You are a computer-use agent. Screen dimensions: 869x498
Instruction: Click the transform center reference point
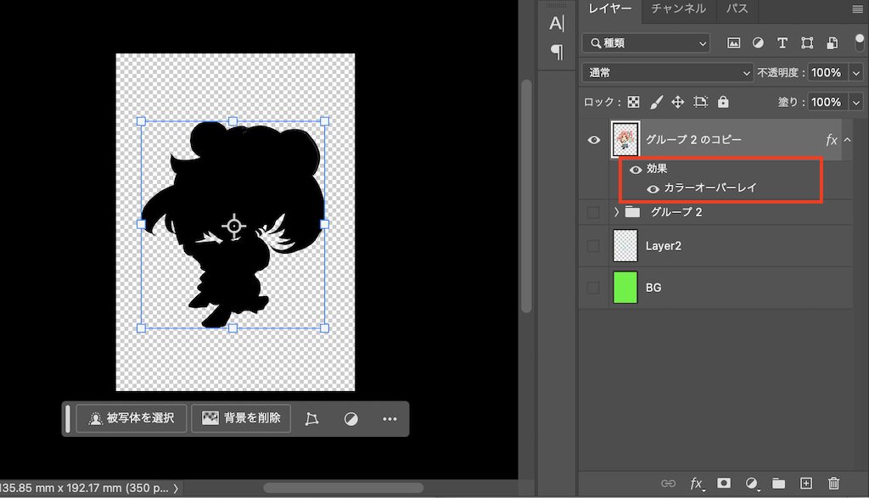click(234, 226)
